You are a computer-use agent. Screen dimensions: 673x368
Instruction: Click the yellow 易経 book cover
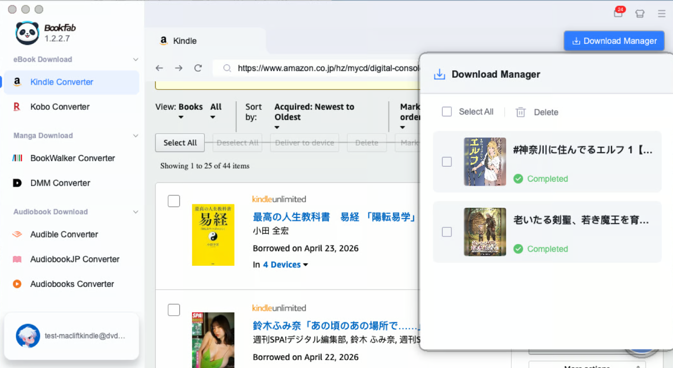[213, 235]
